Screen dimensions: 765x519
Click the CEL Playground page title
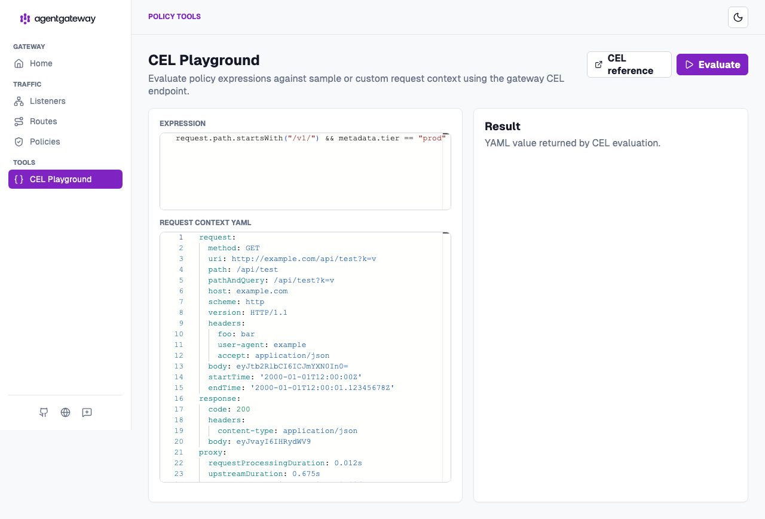pyautogui.click(x=204, y=60)
